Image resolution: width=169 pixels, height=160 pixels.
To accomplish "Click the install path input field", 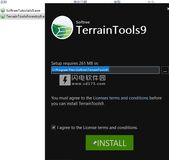I will pyautogui.click(x=105, y=70).
